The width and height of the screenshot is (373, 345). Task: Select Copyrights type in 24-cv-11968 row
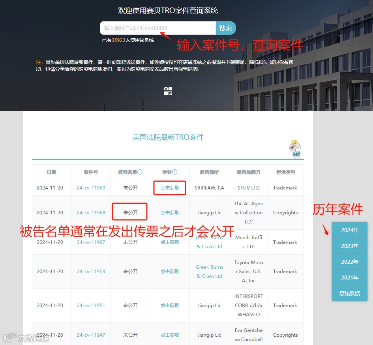[285, 212]
